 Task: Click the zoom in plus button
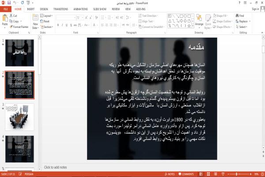tap(250, 174)
